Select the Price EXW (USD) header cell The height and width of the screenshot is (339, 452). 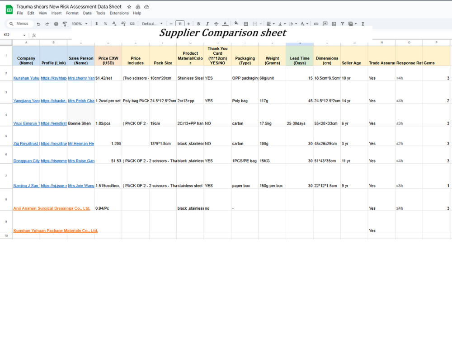click(x=108, y=56)
